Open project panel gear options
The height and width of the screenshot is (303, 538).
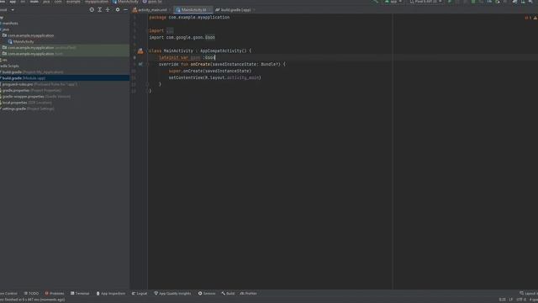click(x=118, y=10)
